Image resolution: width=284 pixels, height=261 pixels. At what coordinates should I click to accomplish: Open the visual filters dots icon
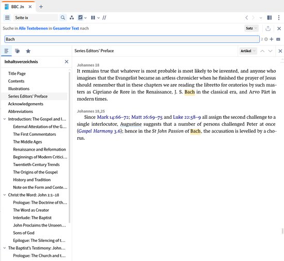coord(72,18)
